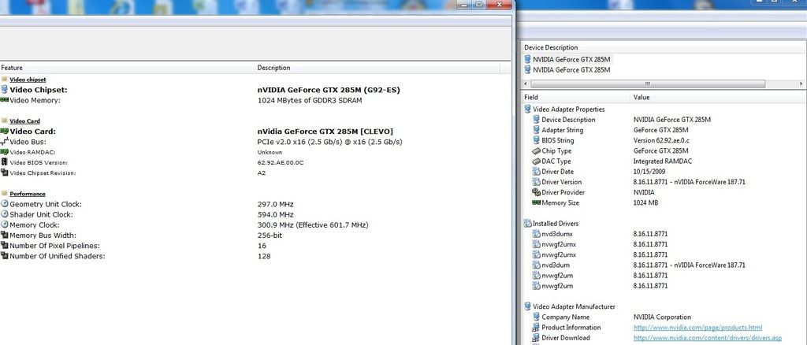Viewport: 807px width, 345px height.
Task: Click the PCIe v2.0 x16 bus value
Action: pos(330,142)
